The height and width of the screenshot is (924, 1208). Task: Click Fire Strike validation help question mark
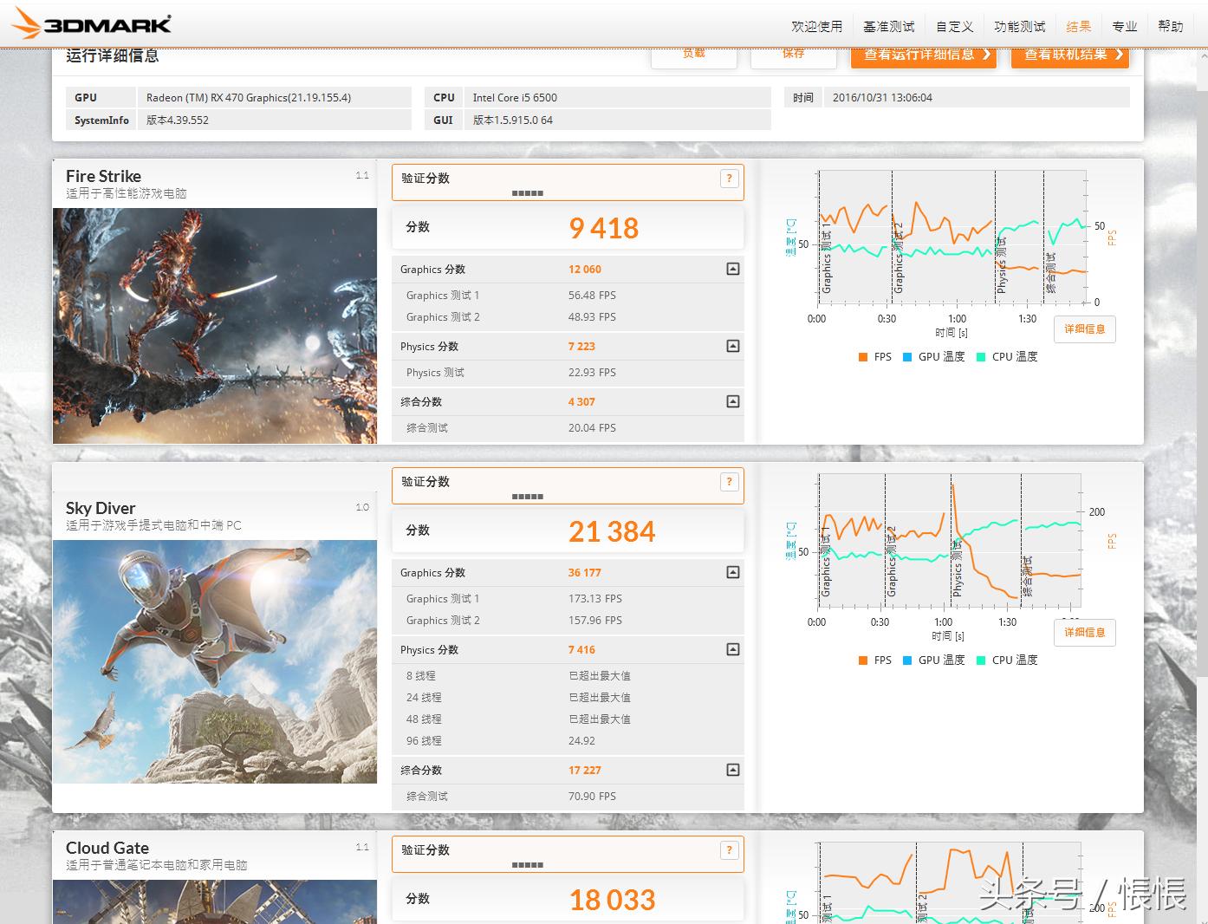[729, 179]
